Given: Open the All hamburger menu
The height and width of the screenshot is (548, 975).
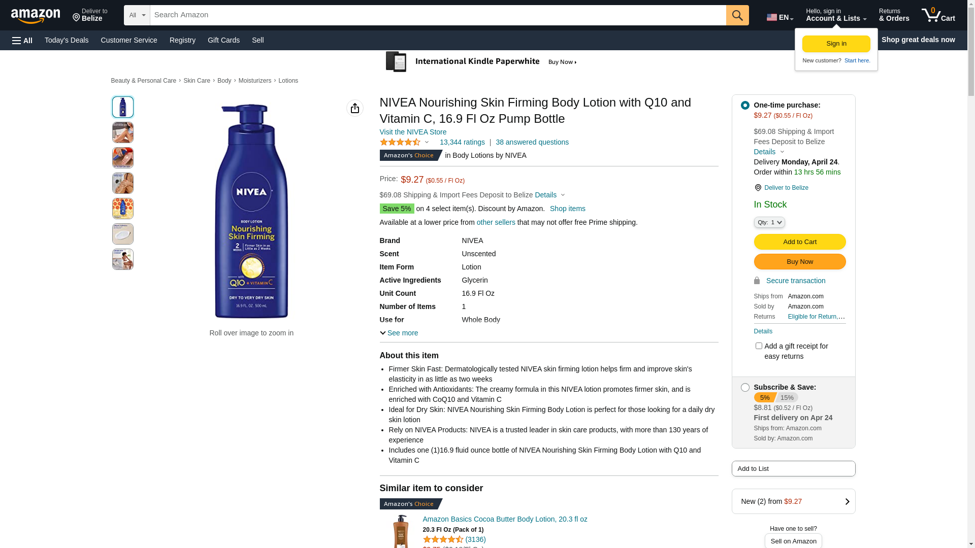Looking at the screenshot, I should (22, 41).
